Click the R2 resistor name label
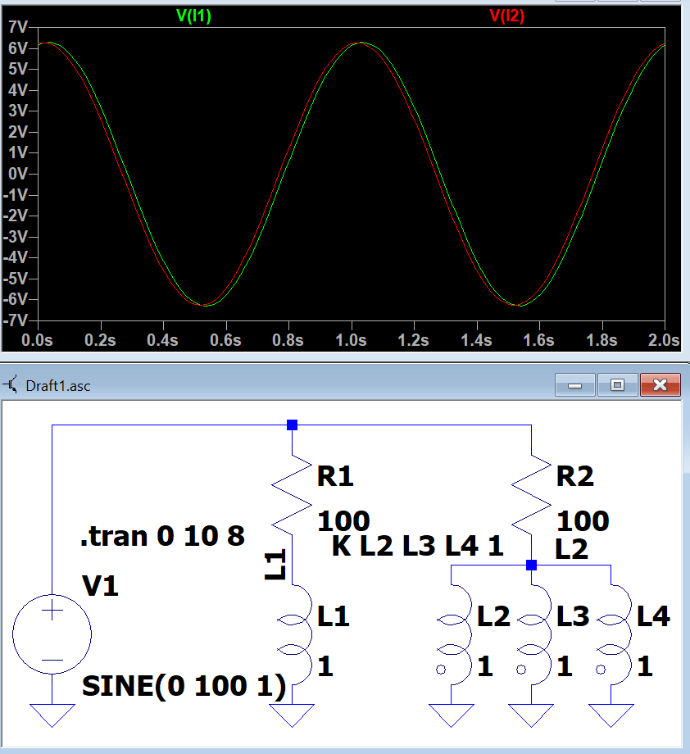Screen dimensions: 690x754 [574, 476]
